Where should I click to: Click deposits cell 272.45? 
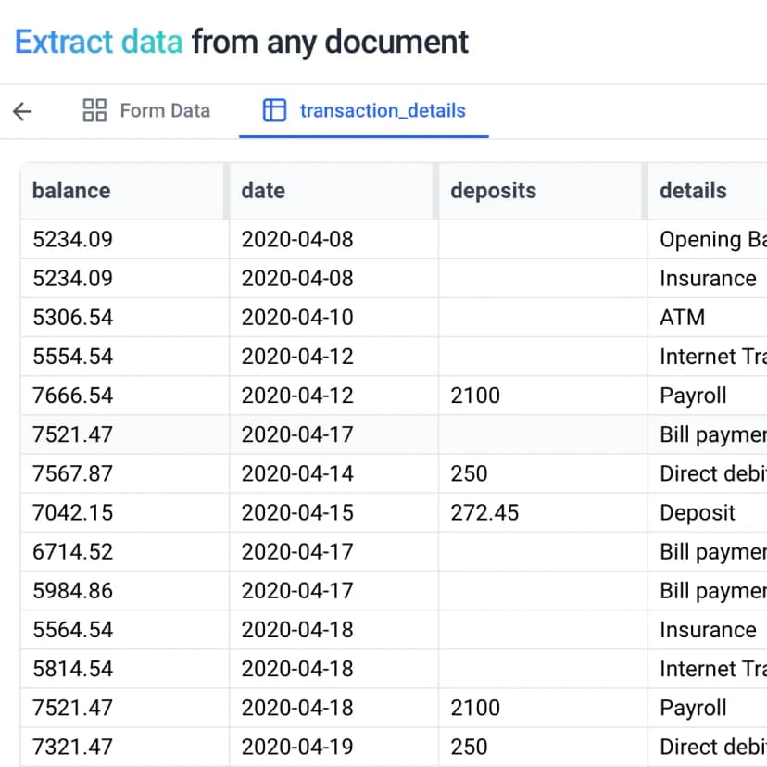543,512
